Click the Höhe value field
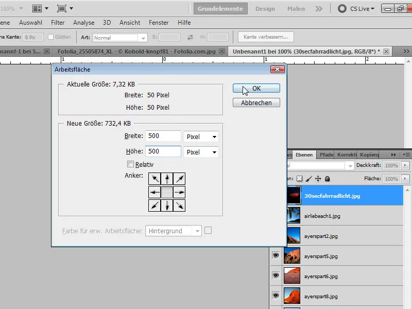This screenshot has height=309, width=412. [x=163, y=151]
